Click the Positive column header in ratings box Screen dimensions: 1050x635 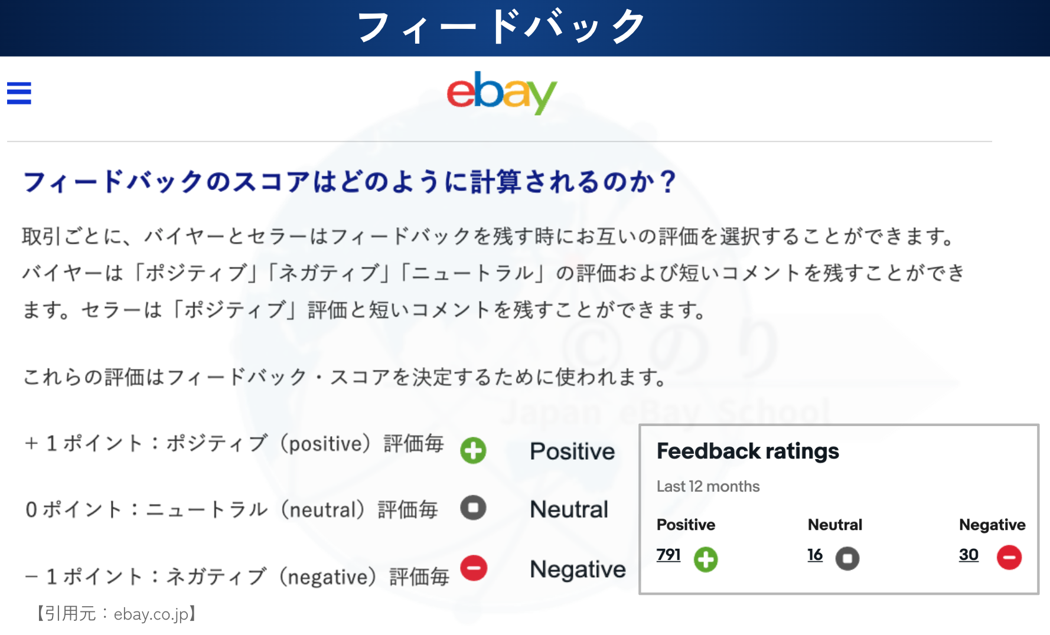click(x=686, y=525)
